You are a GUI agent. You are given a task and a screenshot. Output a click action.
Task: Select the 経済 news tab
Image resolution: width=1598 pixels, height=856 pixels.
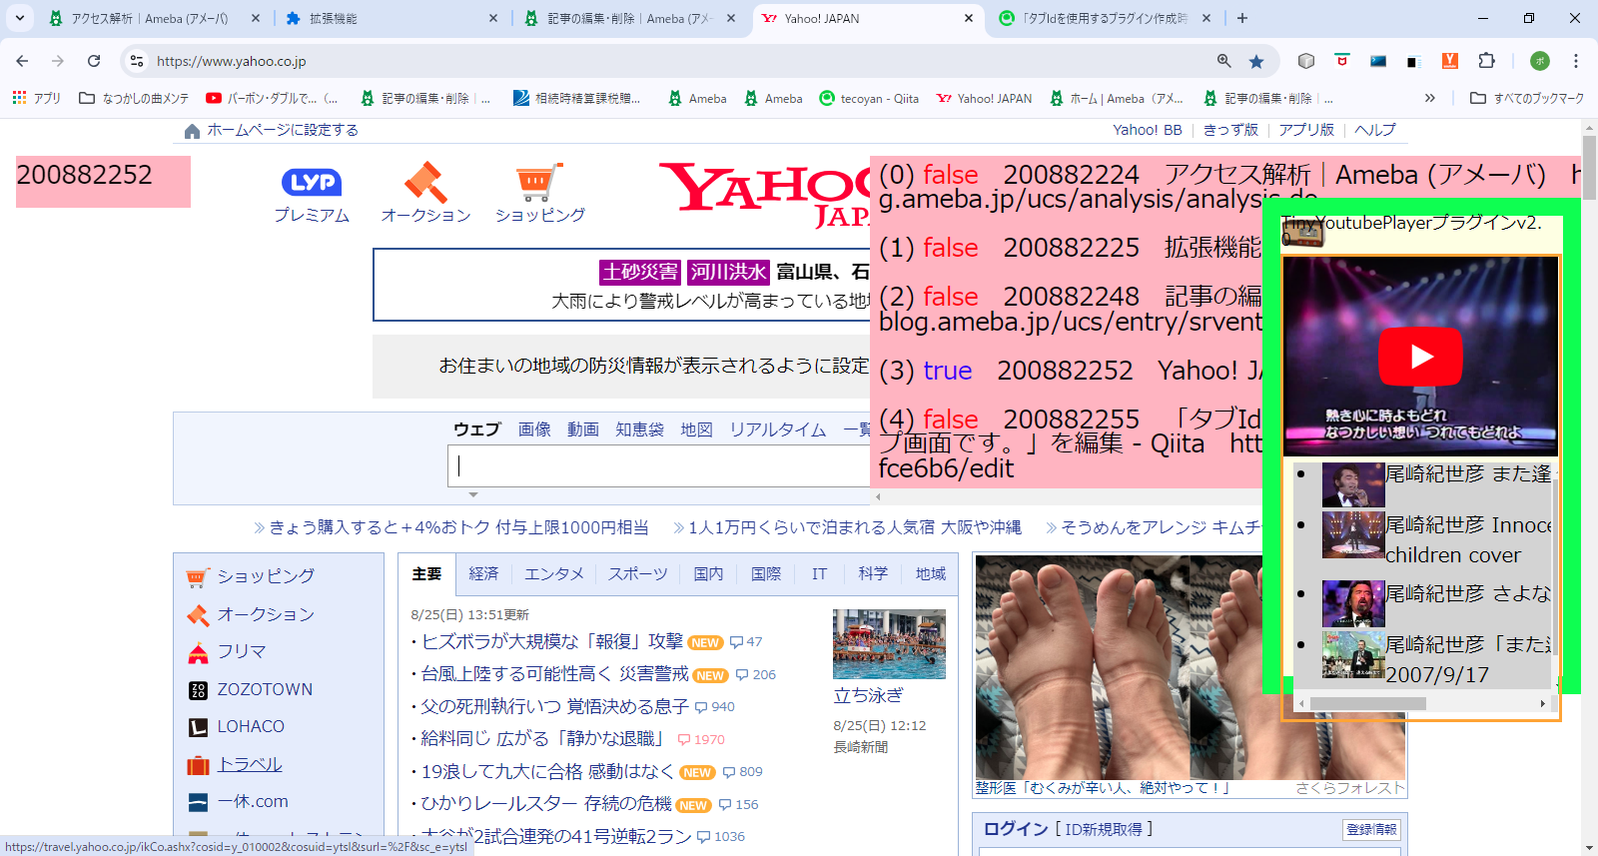[x=483, y=573]
